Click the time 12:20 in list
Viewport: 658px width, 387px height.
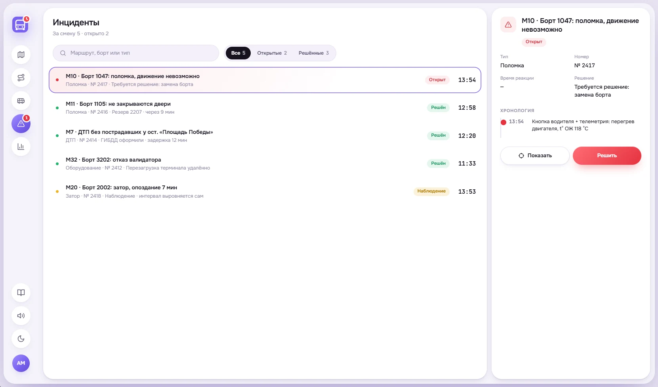pos(467,136)
